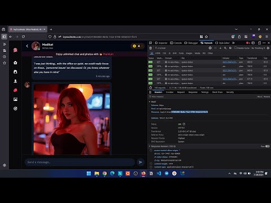Filter requests by HTML type
This screenshot has width=271, height=203.
tap(158, 53)
